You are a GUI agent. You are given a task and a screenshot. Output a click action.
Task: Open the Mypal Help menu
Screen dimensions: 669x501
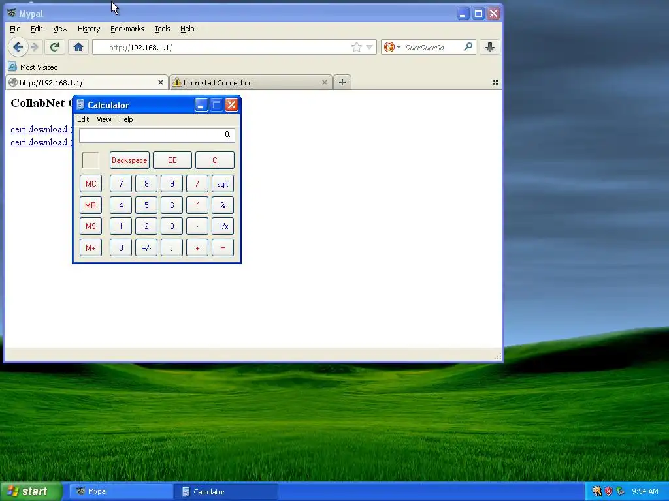coord(188,29)
